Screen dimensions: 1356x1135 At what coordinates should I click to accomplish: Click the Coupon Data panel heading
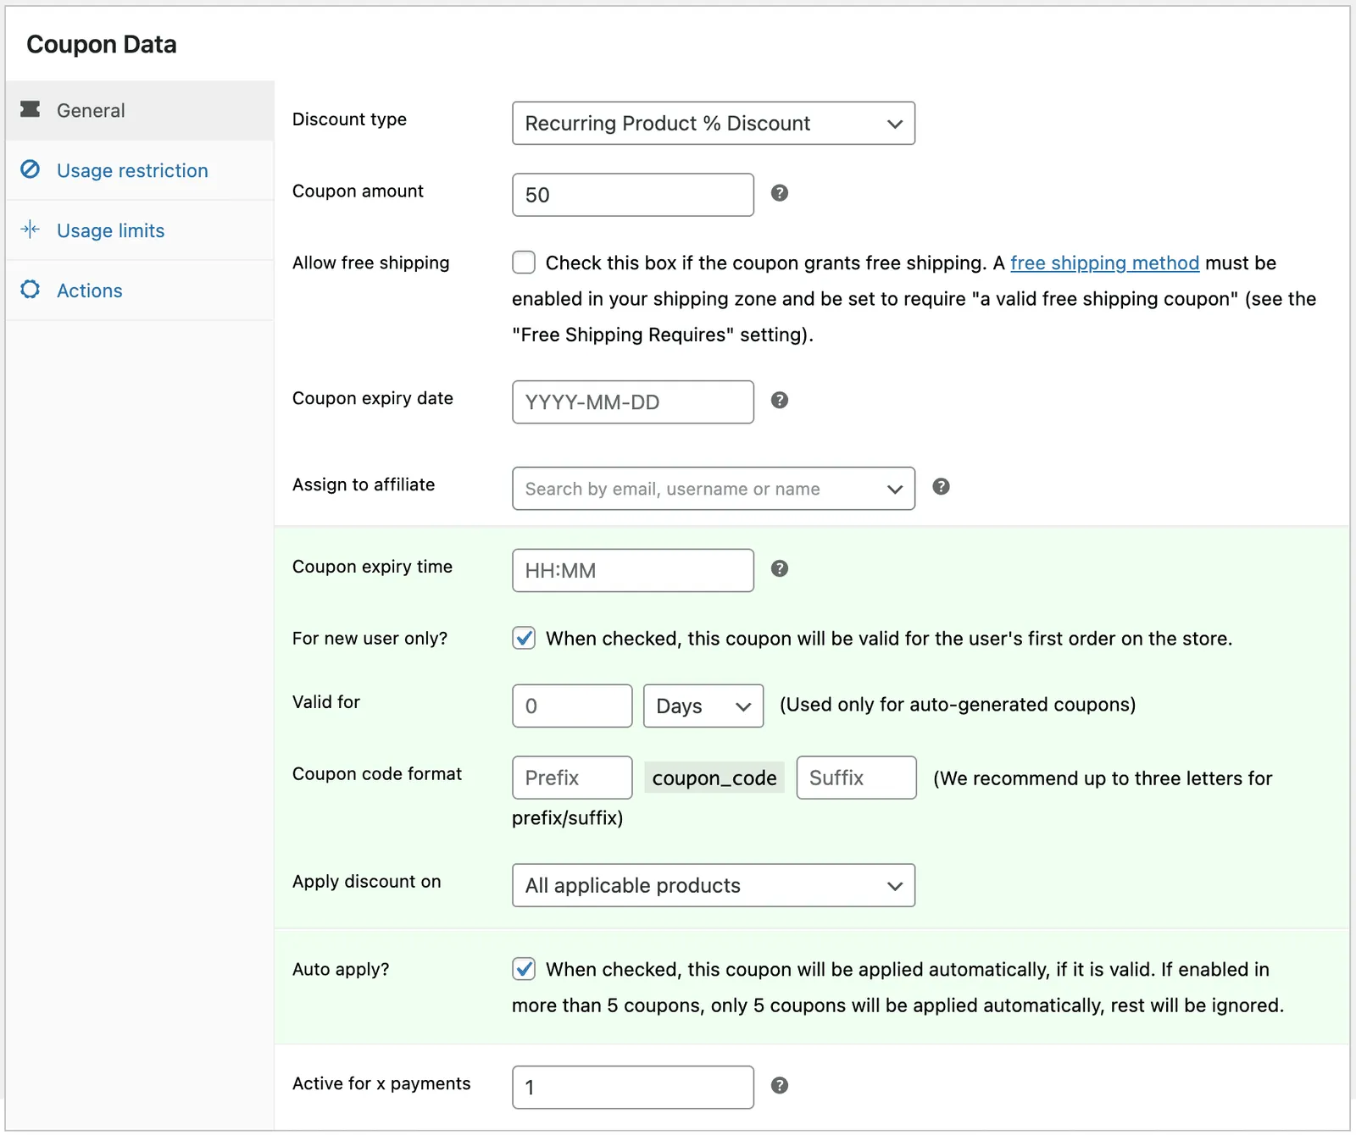pyautogui.click(x=102, y=44)
